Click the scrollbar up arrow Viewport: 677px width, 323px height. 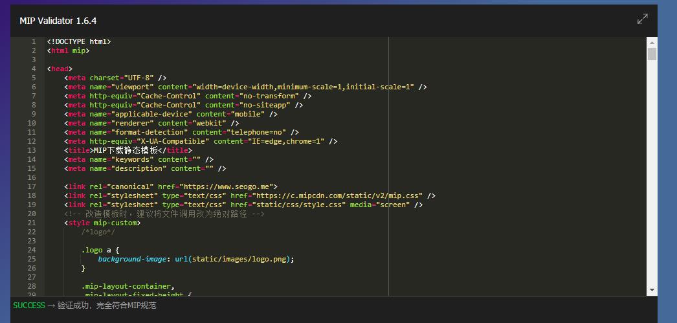[x=652, y=41]
